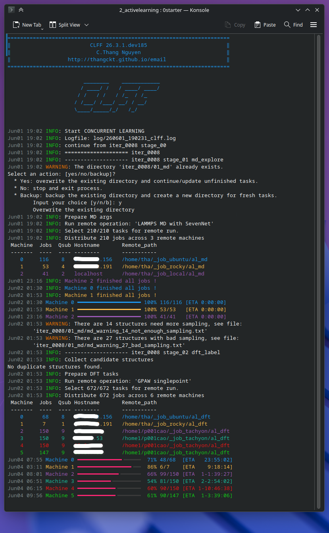Click 'Input your choice [y/n/b]: y' line
This screenshot has height=533, width=329.
77,202
